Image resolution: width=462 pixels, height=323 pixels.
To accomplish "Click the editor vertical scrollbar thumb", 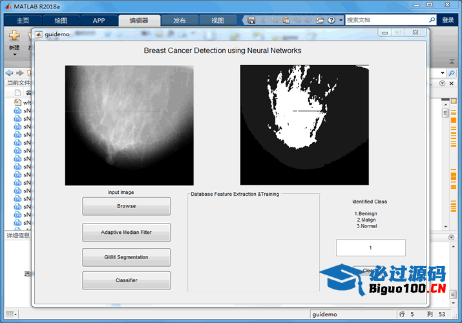I will [445, 113].
